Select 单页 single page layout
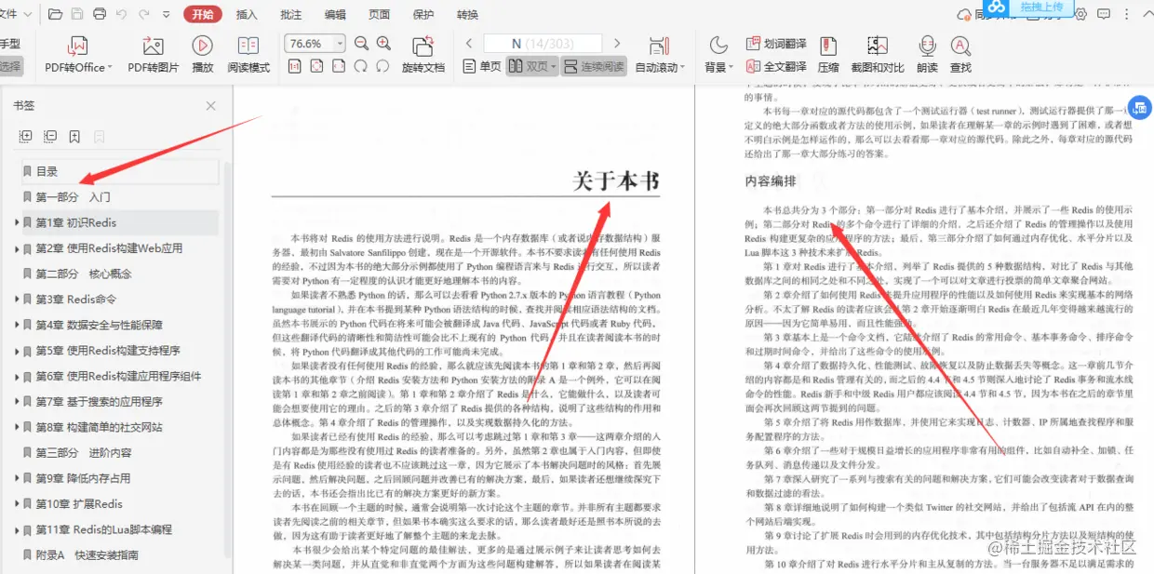This screenshot has height=574, width=1154. coord(482,67)
